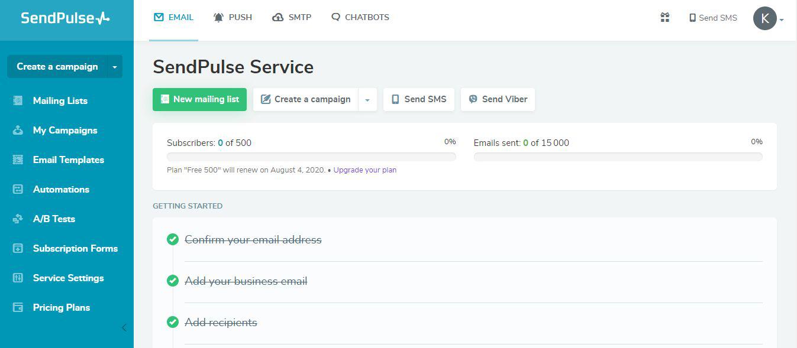
Task: Click the green New mailing list button
Action: (x=199, y=99)
